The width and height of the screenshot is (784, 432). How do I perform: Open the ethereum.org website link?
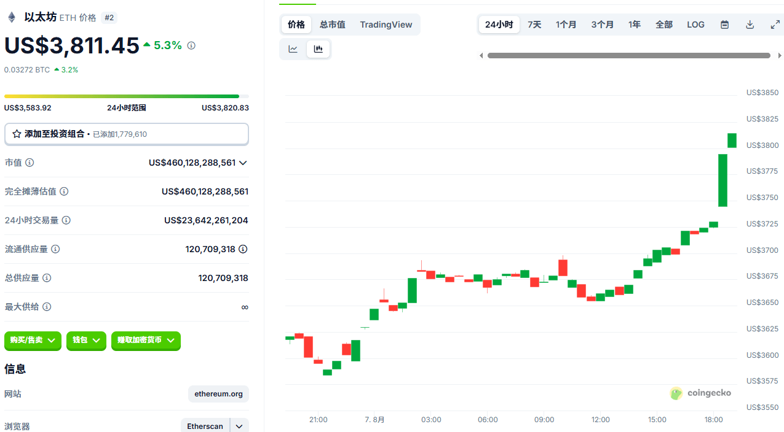(218, 394)
